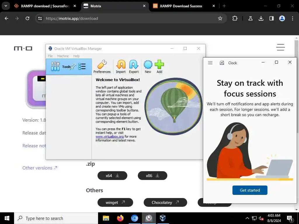
Task: Open Firefox from the taskbar
Action: point(120,218)
